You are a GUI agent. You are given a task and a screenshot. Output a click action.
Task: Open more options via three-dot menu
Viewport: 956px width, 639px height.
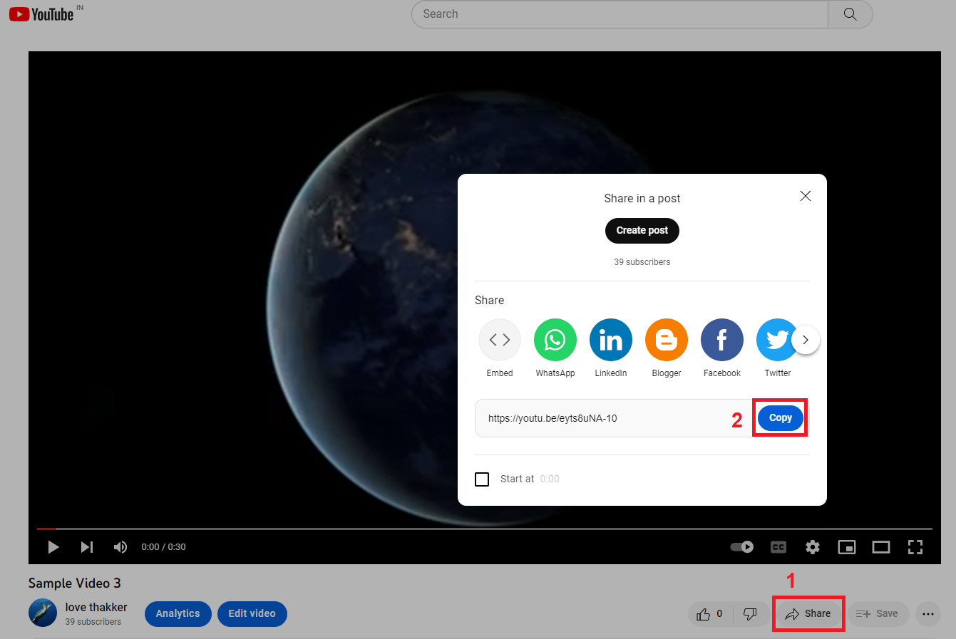click(927, 613)
